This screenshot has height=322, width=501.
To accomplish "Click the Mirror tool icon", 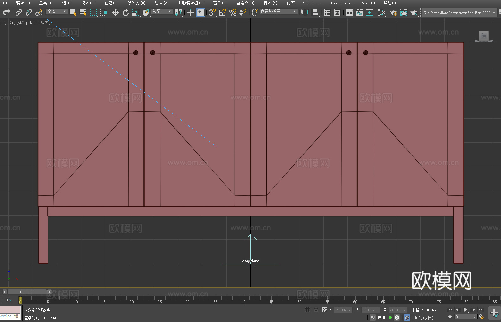I will [x=305, y=12].
